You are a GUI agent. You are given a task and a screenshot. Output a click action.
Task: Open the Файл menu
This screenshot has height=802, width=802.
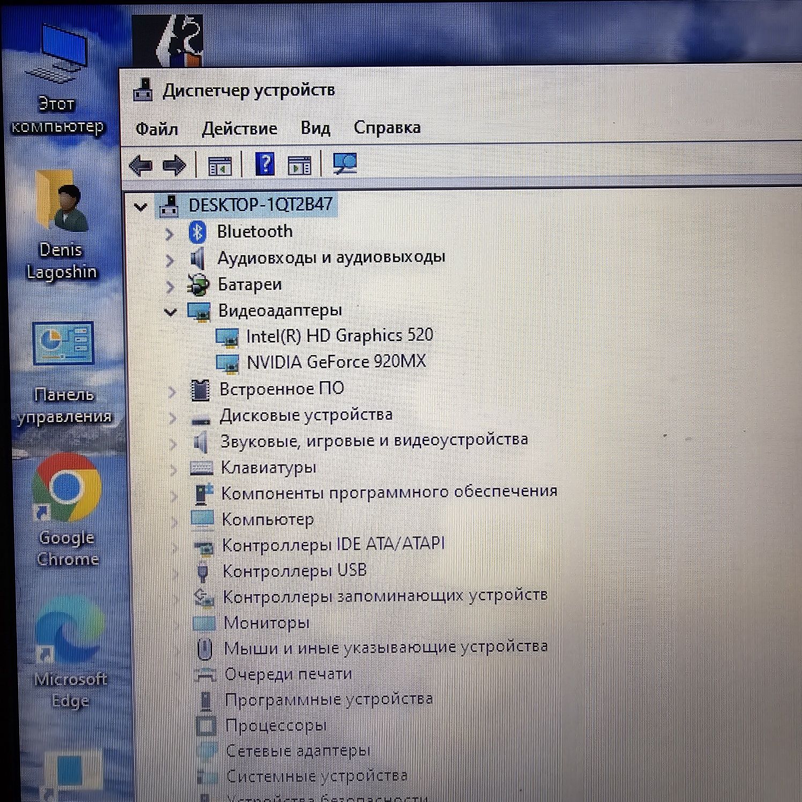click(x=157, y=129)
